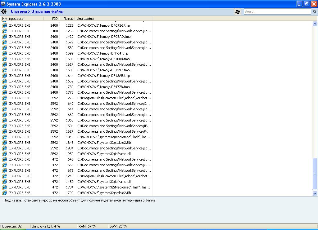Sort by the Имя процесса column header

click(x=22, y=19)
